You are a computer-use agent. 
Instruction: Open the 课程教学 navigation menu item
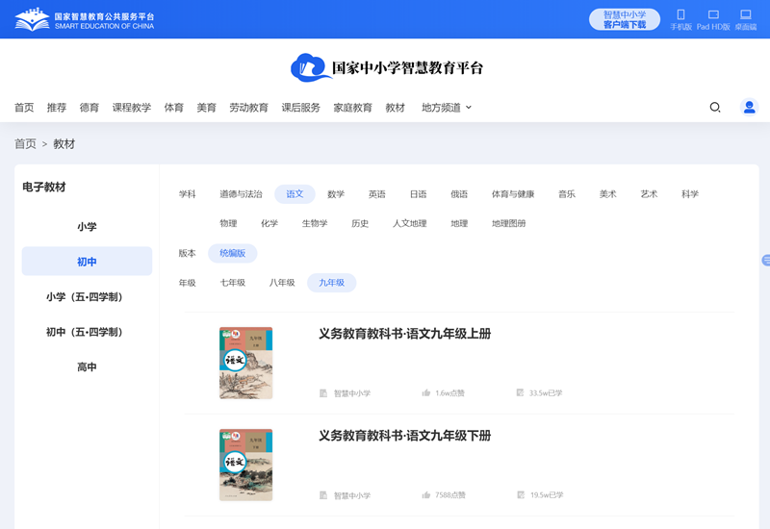pos(132,108)
